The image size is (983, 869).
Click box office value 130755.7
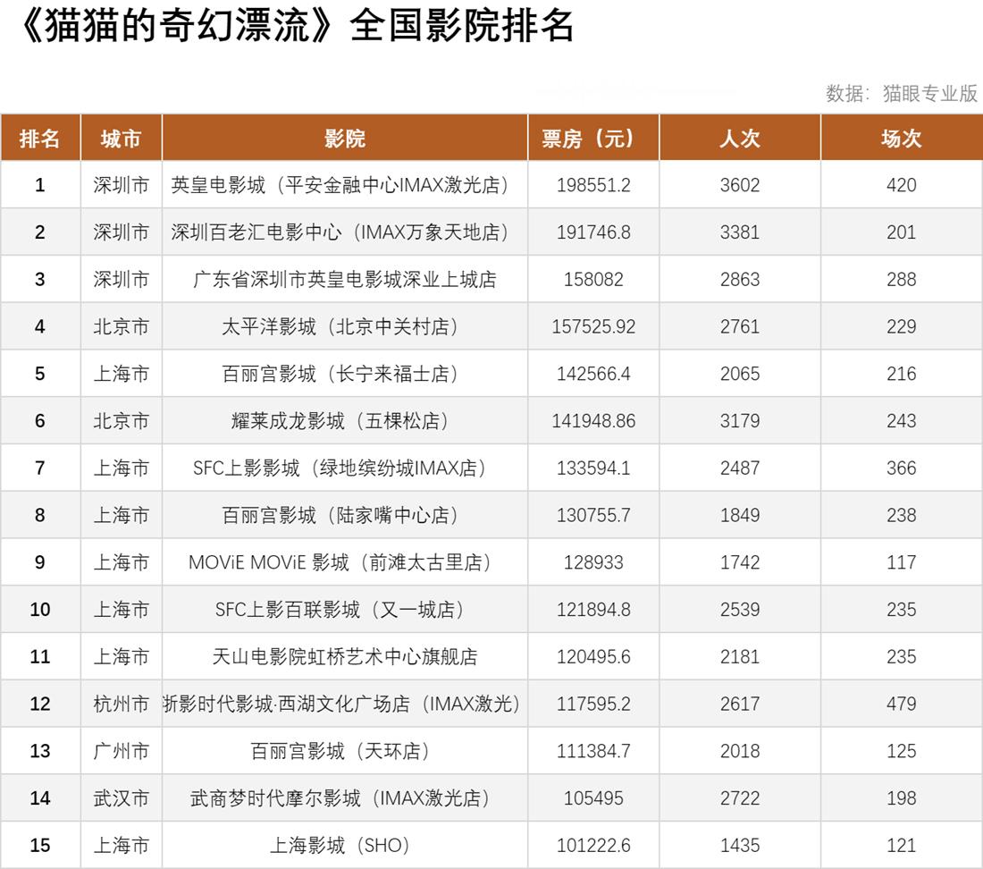[x=593, y=515]
